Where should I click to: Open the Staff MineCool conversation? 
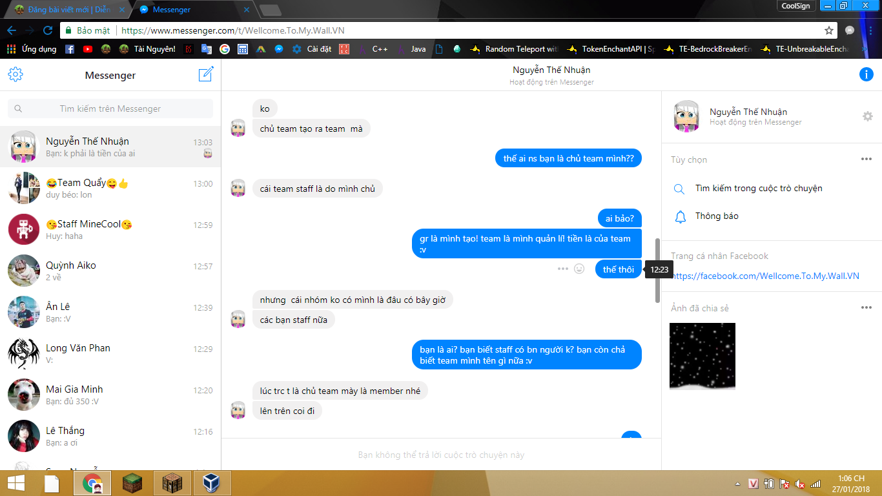[110, 229]
